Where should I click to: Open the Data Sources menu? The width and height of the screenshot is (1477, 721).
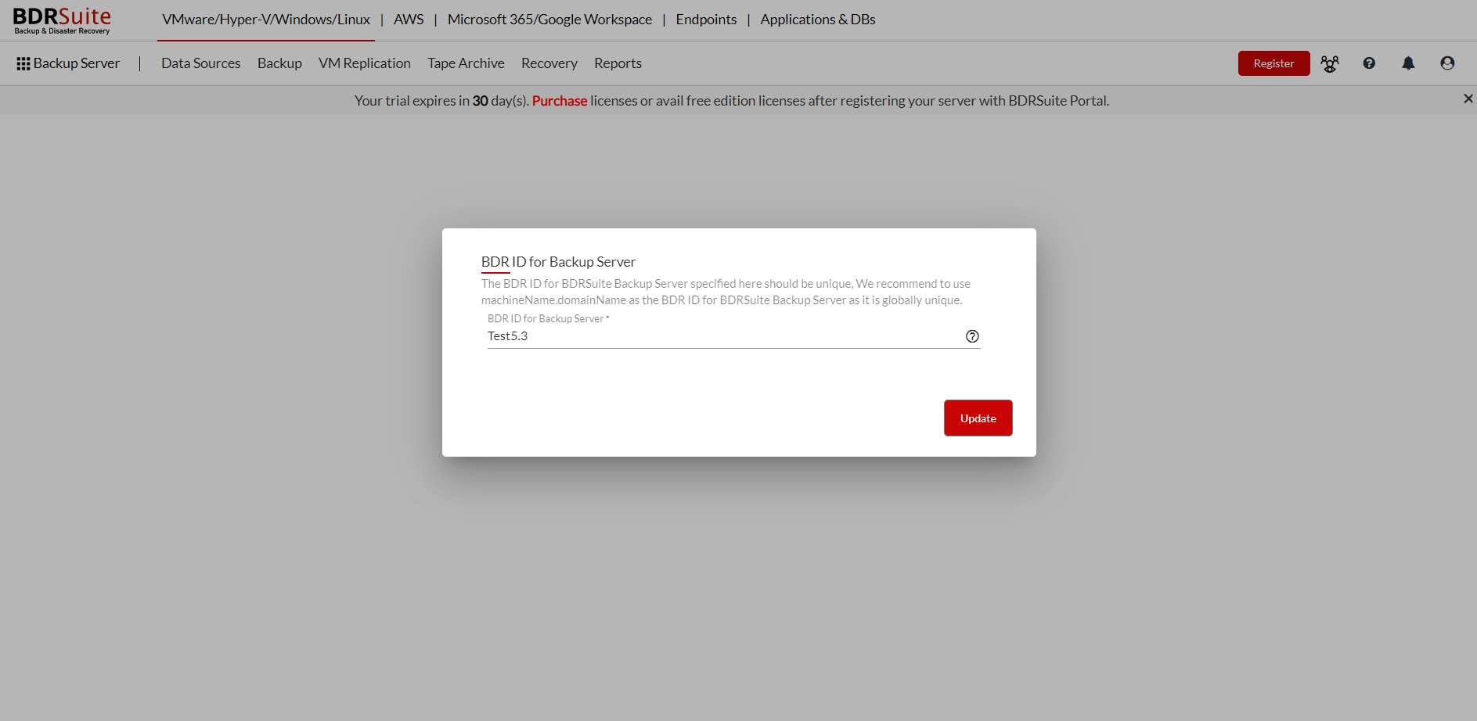(201, 63)
